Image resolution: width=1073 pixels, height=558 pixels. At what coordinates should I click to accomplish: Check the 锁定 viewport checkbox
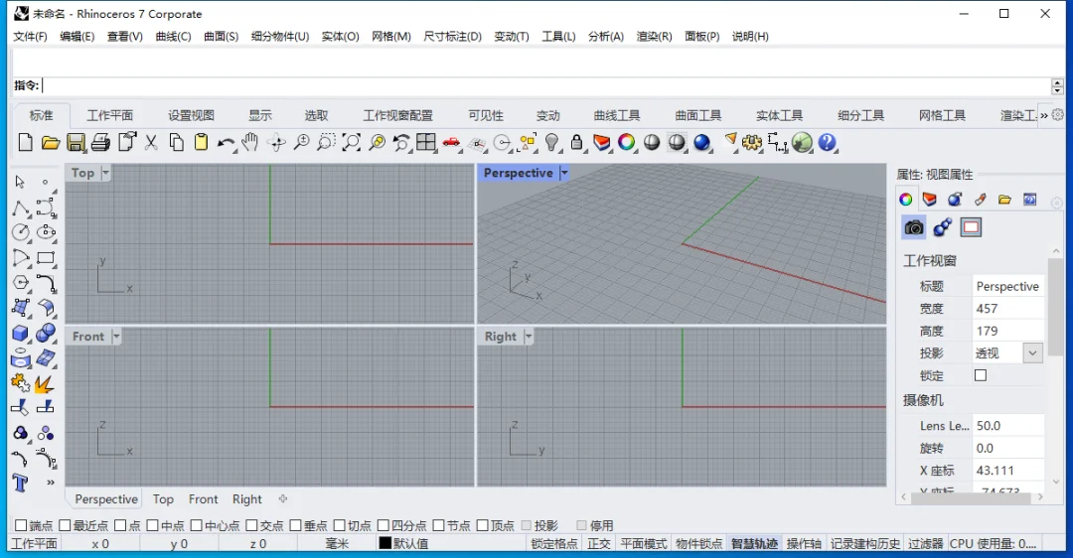pos(981,375)
